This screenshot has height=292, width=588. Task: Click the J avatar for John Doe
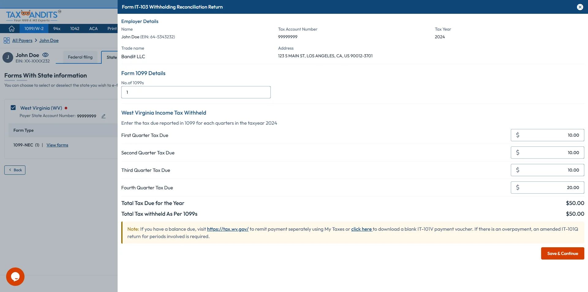click(8, 57)
